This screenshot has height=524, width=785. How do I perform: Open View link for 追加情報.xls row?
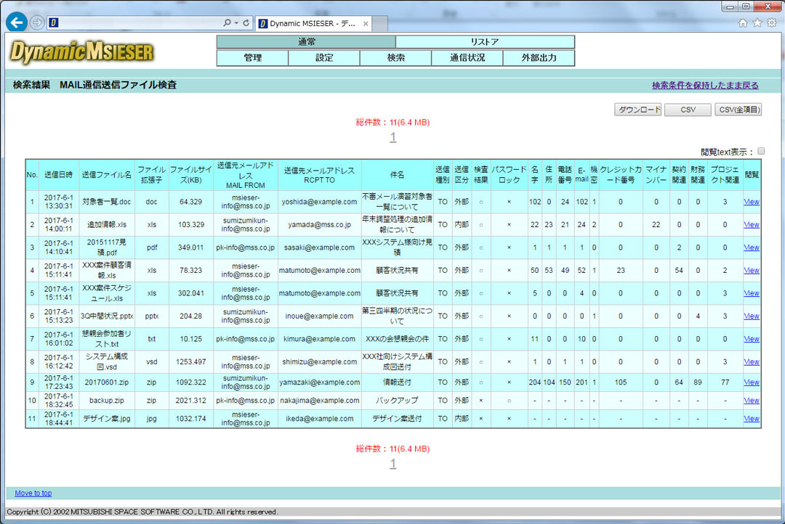pos(751,225)
